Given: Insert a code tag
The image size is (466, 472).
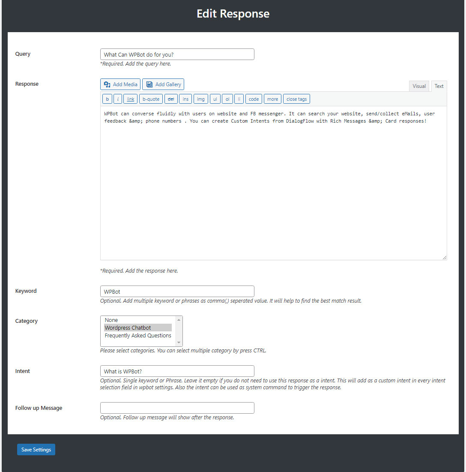Looking at the screenshot, I should point(254,99).
